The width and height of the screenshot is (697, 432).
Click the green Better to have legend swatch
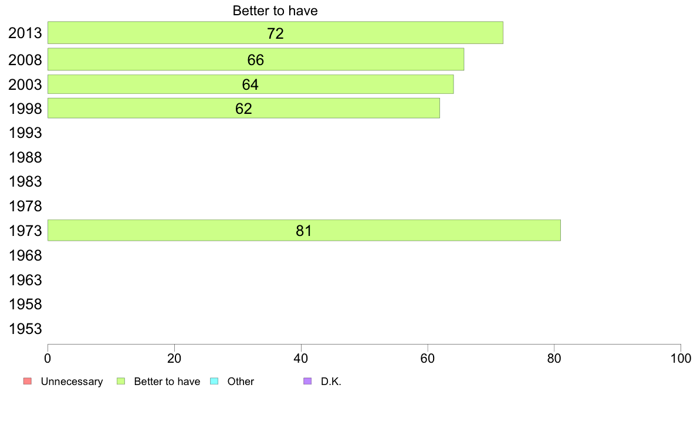click(121, 382)
